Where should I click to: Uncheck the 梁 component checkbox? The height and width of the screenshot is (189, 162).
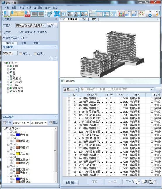[11, 75]
